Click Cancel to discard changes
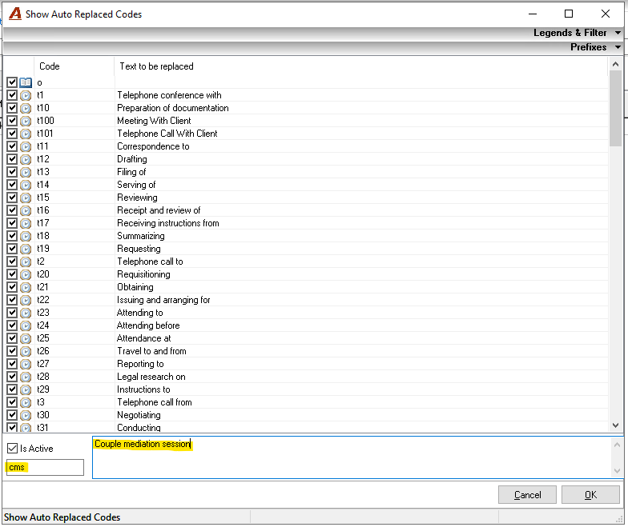This screenshot has width=628, height=527. (527, 494)
